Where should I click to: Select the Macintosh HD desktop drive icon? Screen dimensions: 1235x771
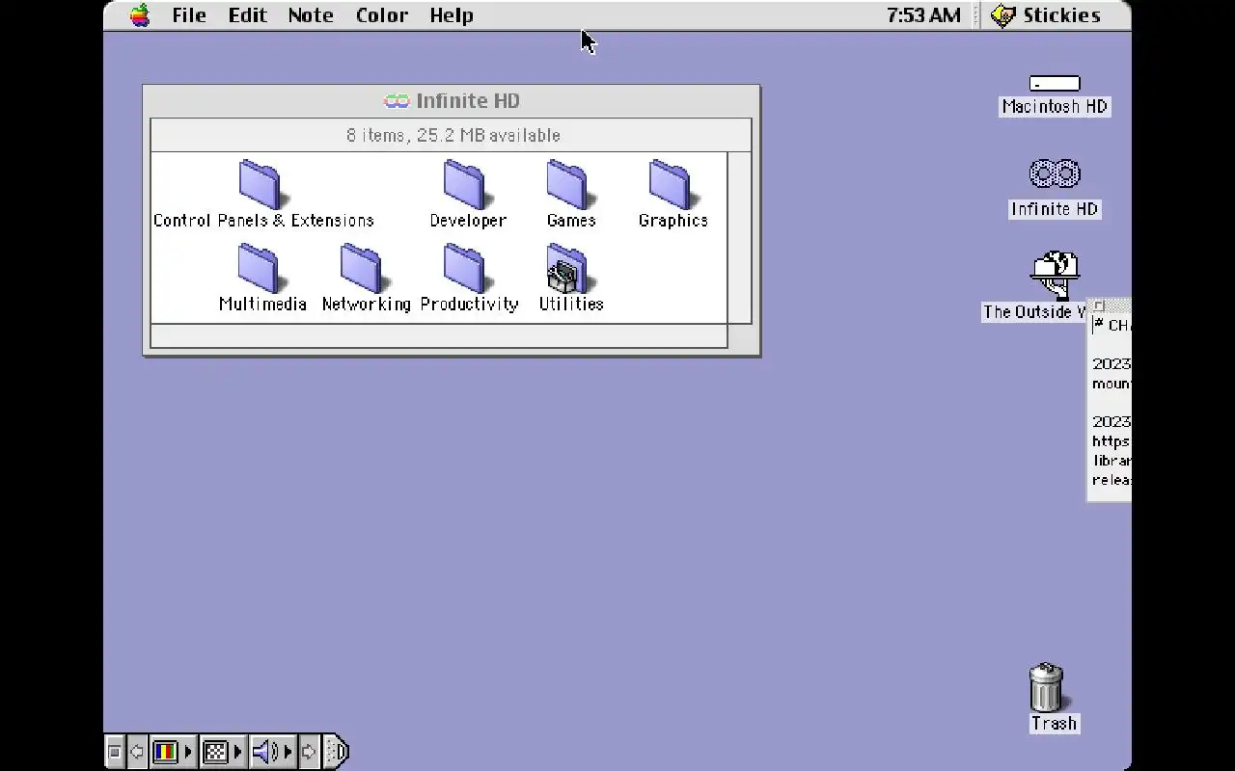[x=1054, y=84]
